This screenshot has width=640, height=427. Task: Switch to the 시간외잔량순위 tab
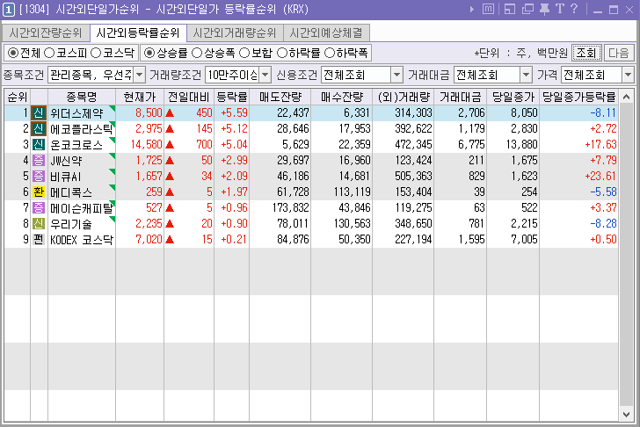(x=46, y=33)
